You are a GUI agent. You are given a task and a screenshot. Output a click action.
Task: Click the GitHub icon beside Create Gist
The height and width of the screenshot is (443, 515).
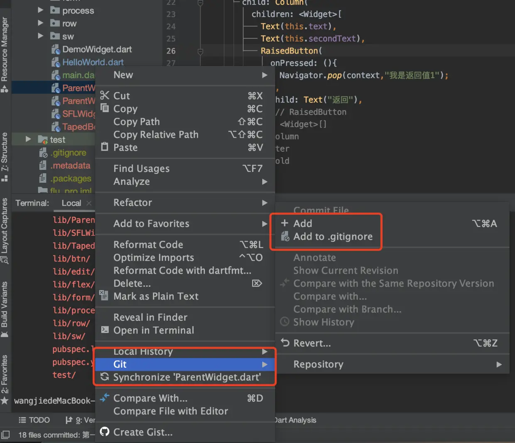[x=105, y=431]
